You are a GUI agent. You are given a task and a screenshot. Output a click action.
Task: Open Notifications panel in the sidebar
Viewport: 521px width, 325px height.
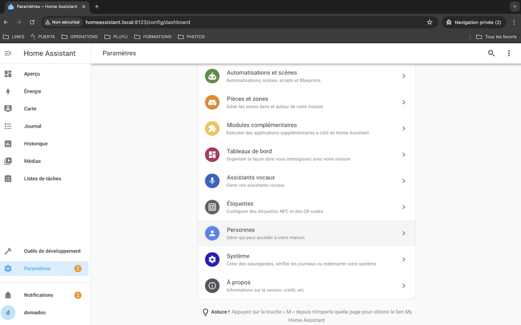point(39,295)
